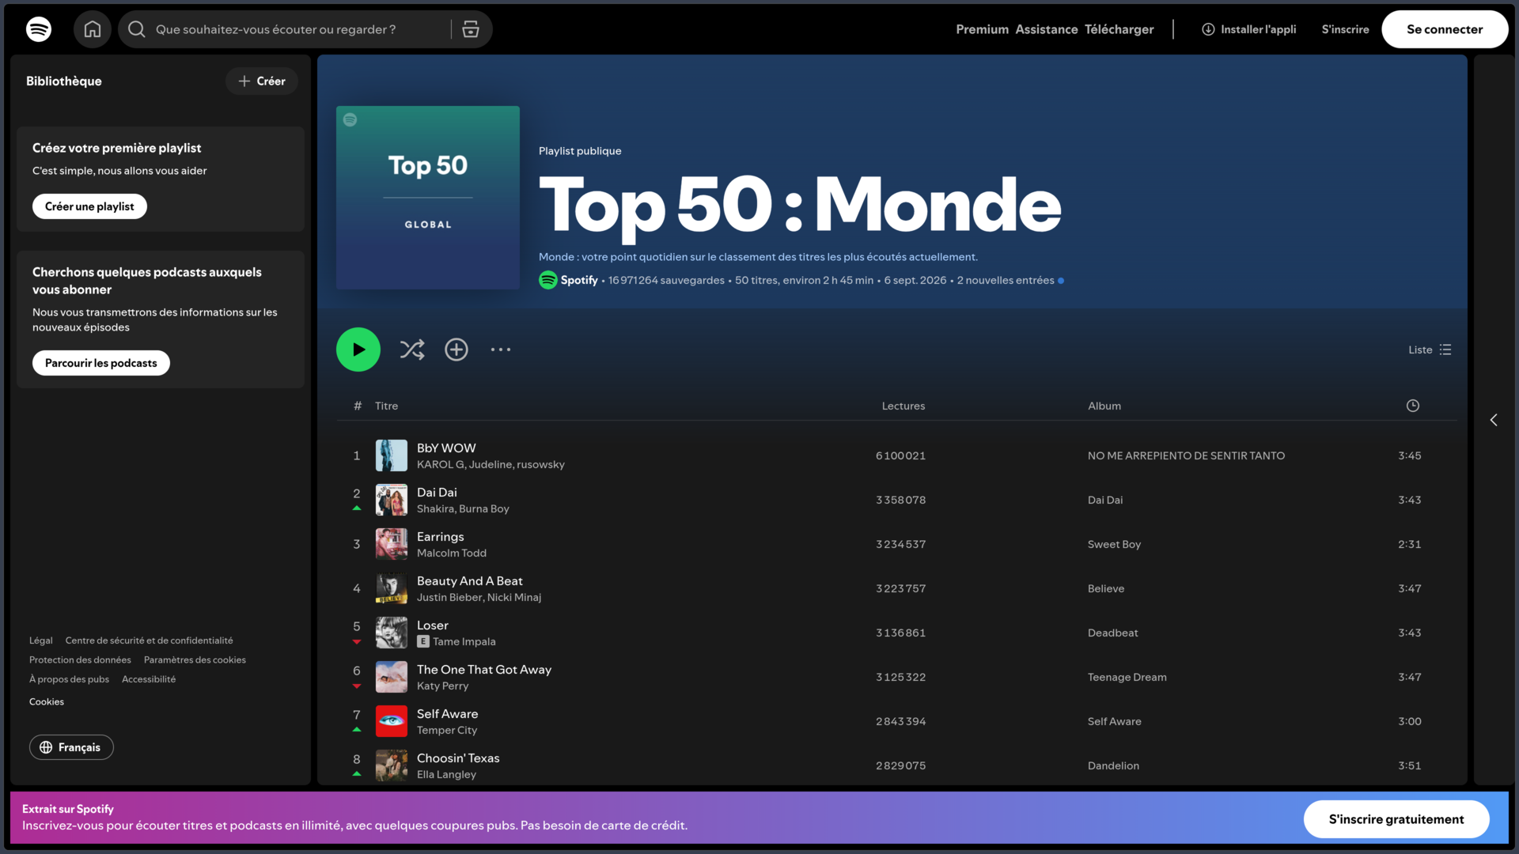Open artist Malcolm Todd
1519x854 pixels.
(x=452, y=553)
